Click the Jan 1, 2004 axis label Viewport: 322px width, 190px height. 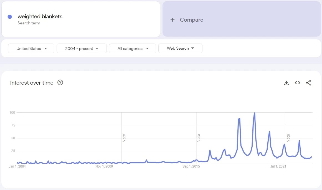[17, 166]
